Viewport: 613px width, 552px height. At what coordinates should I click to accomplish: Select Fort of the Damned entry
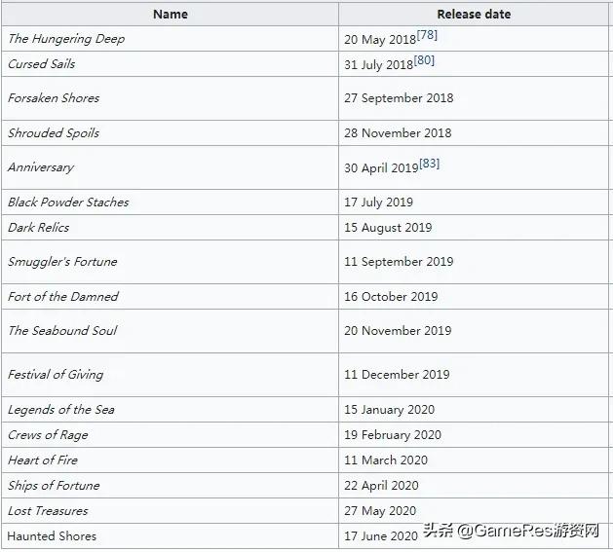click(63, 297)
